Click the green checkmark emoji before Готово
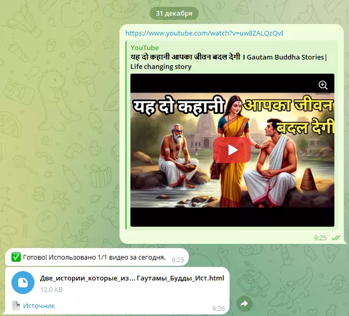The width and height of the screenshot is (349, 316). [x=16, y=257]
